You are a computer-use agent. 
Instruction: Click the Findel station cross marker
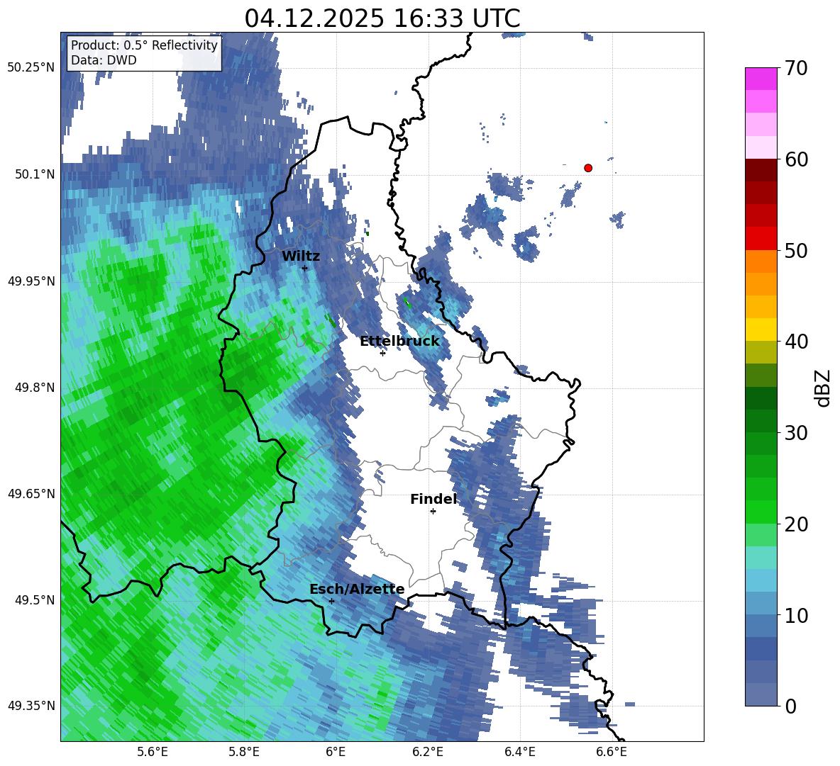tap(433, 512)
